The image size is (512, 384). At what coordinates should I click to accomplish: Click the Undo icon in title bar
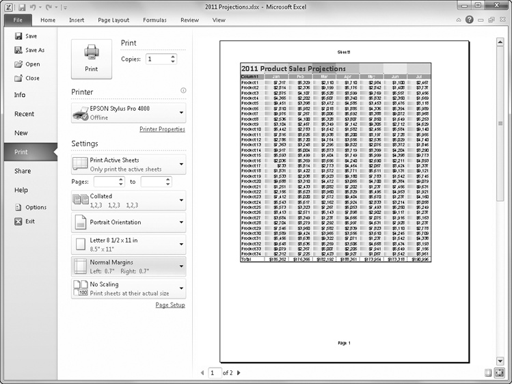tap(33, 8)
